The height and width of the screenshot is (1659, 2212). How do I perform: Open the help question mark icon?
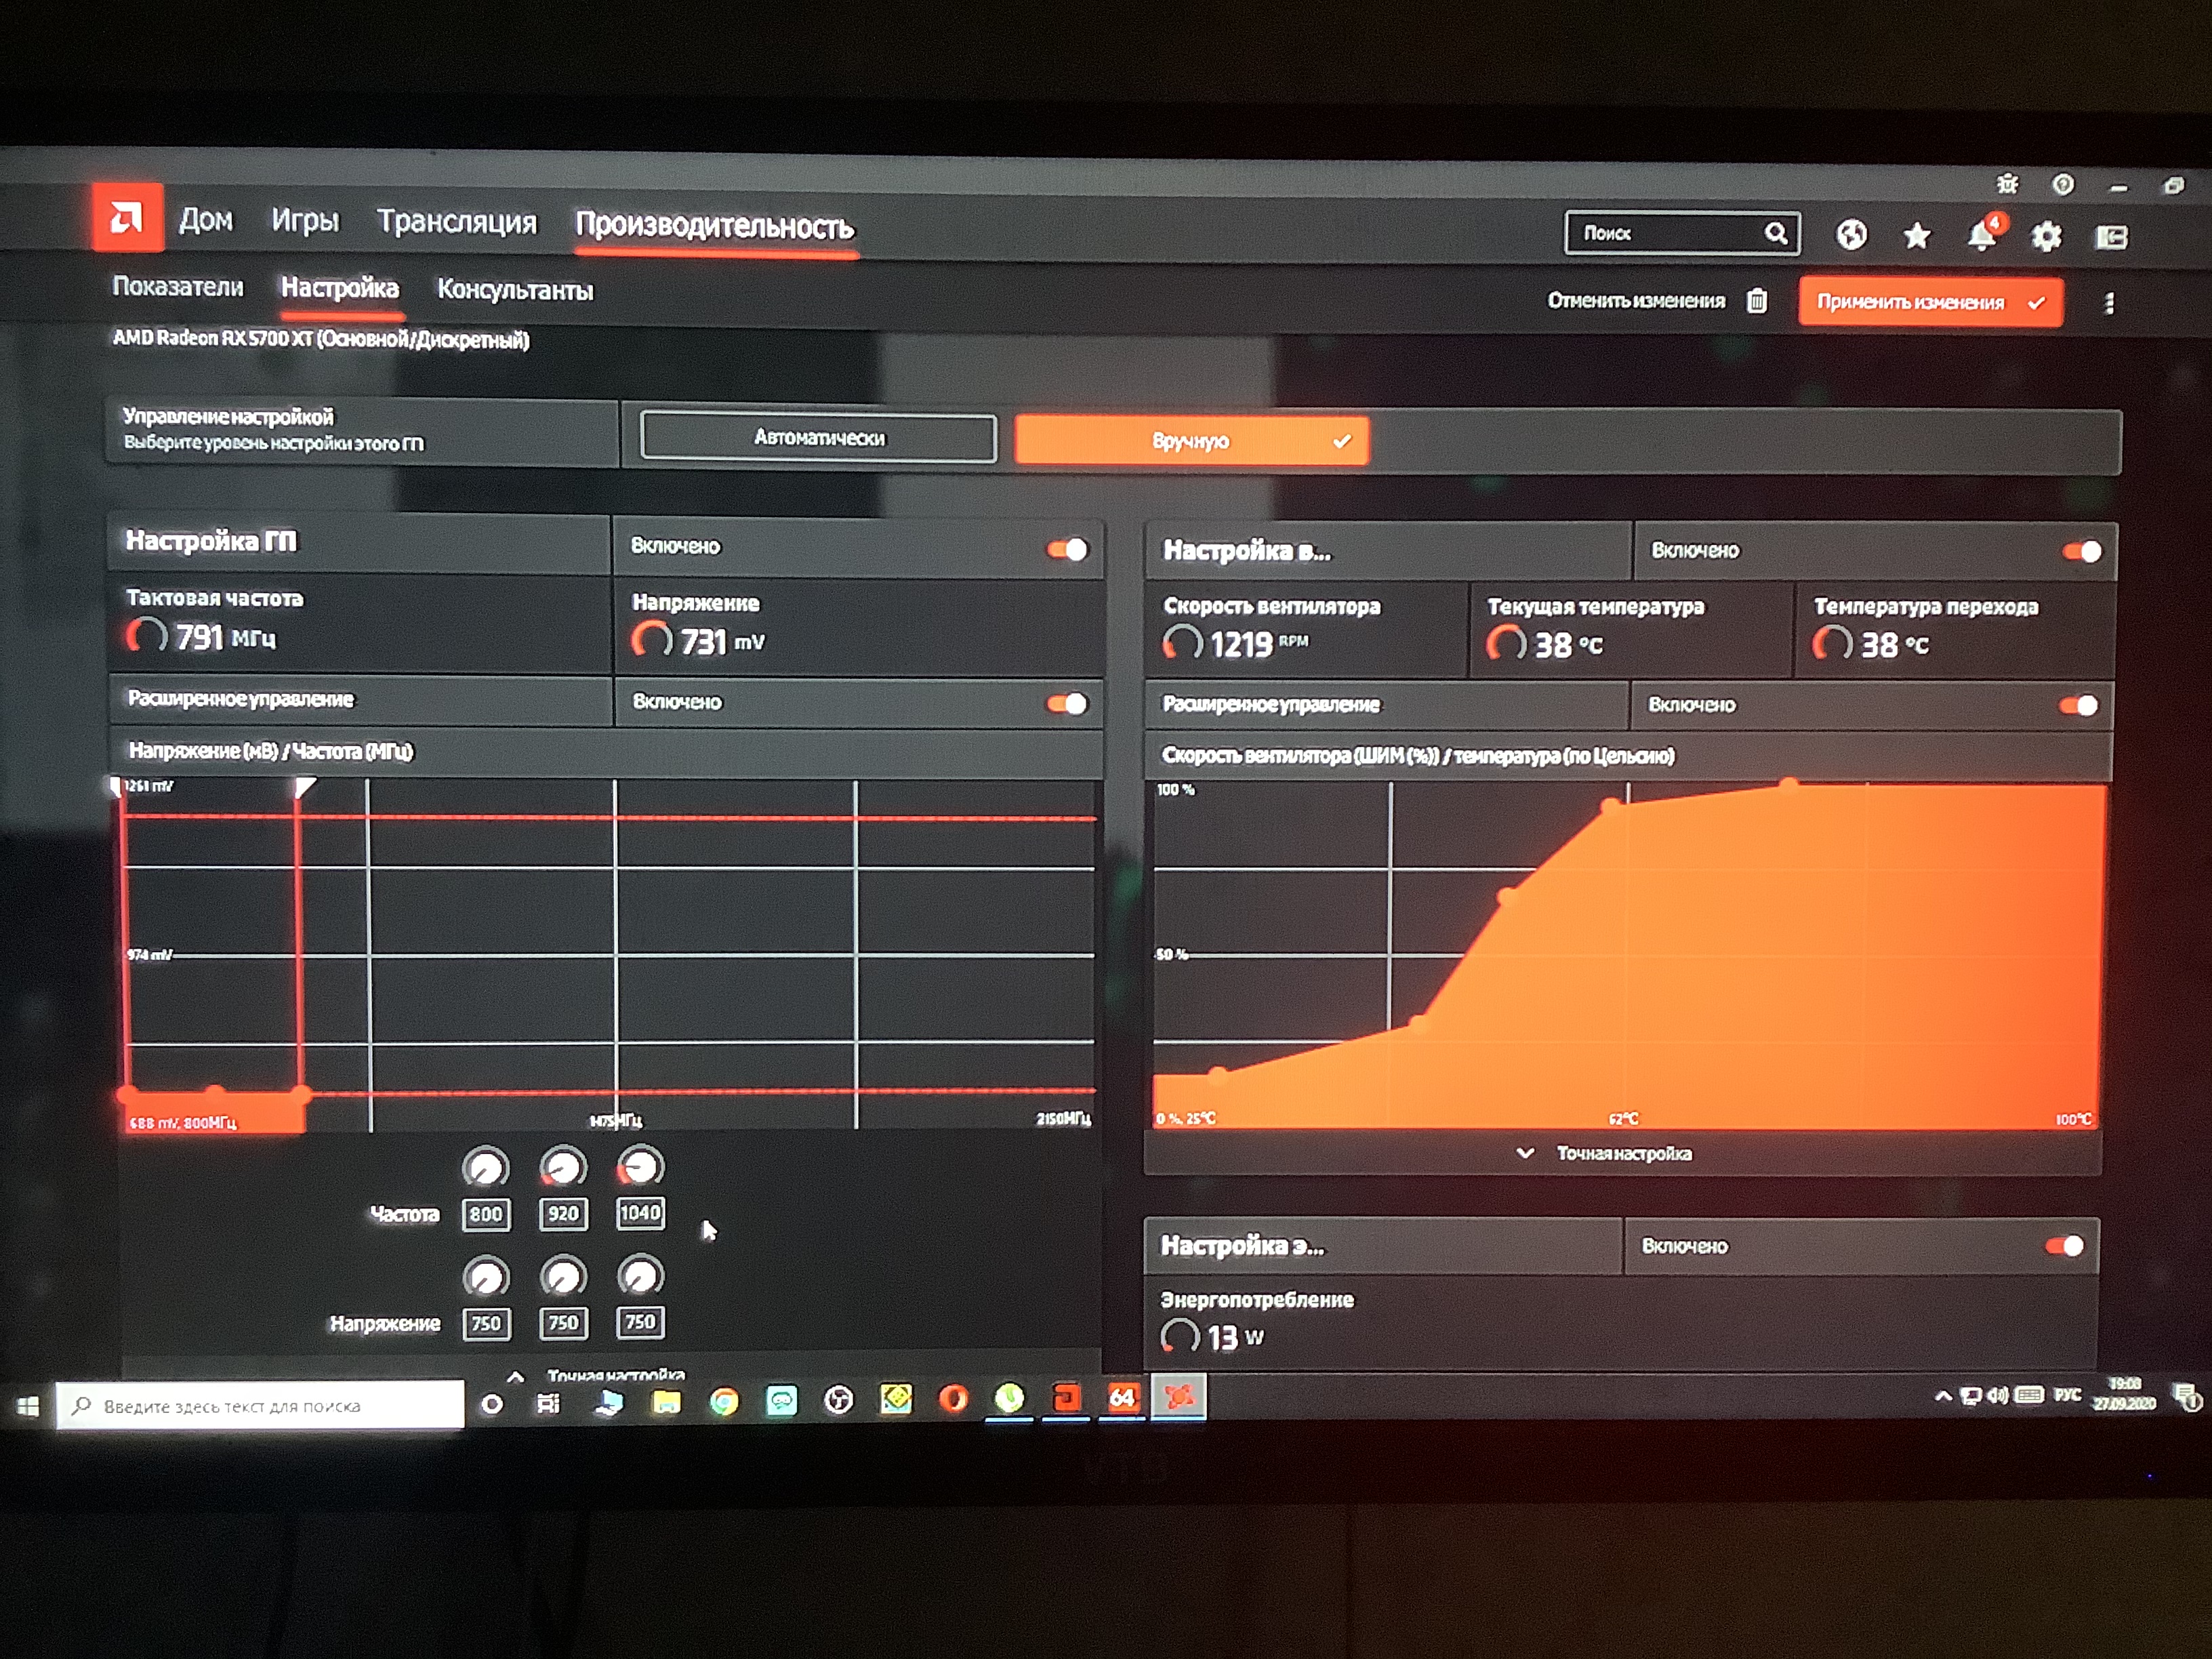tap(2062, 185)
